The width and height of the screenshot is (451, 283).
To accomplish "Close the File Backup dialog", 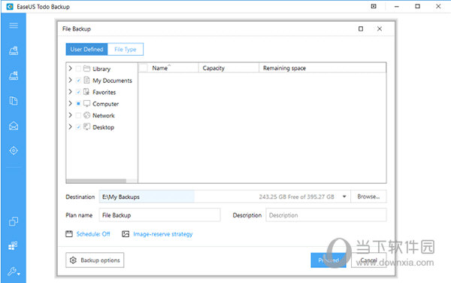I will pos(380,29).
